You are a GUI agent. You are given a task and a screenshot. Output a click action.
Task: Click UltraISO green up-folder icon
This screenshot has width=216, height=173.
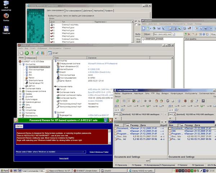click(x=186, y=34)
